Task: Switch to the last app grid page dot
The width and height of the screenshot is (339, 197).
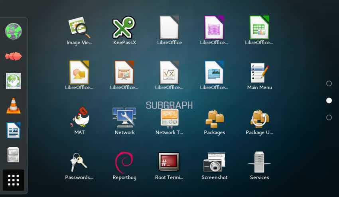Action: [329, 118]
